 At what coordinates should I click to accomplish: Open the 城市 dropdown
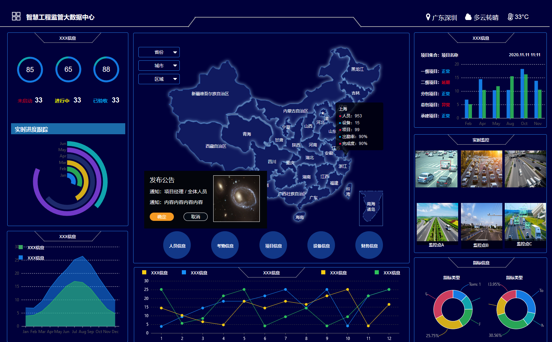coord(159,66)
